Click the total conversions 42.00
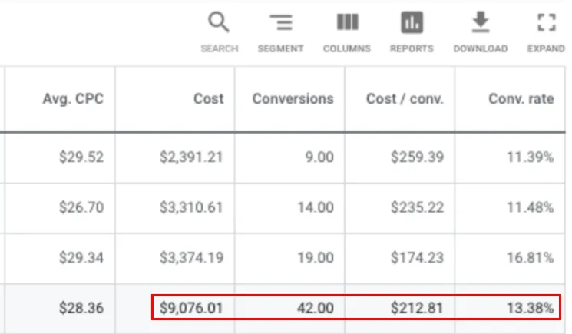The image size is (572, 334). click(316, 308)
